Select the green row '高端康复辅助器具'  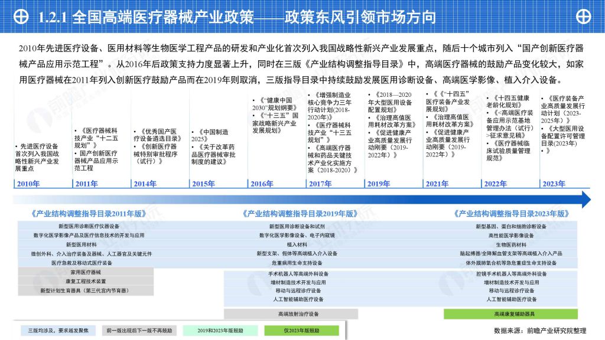[511, 314]
